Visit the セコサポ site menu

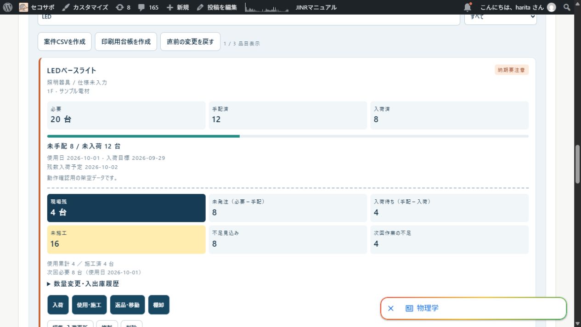click(x=37, y=7)
